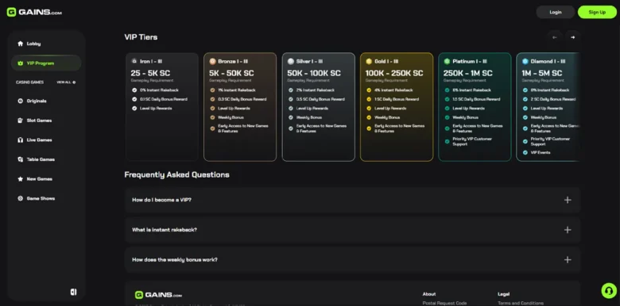Click Gold Level Up Rewards checkmark
Image resolution: width=620 pixels, height=306 pixels.
(x=369, y=109)
